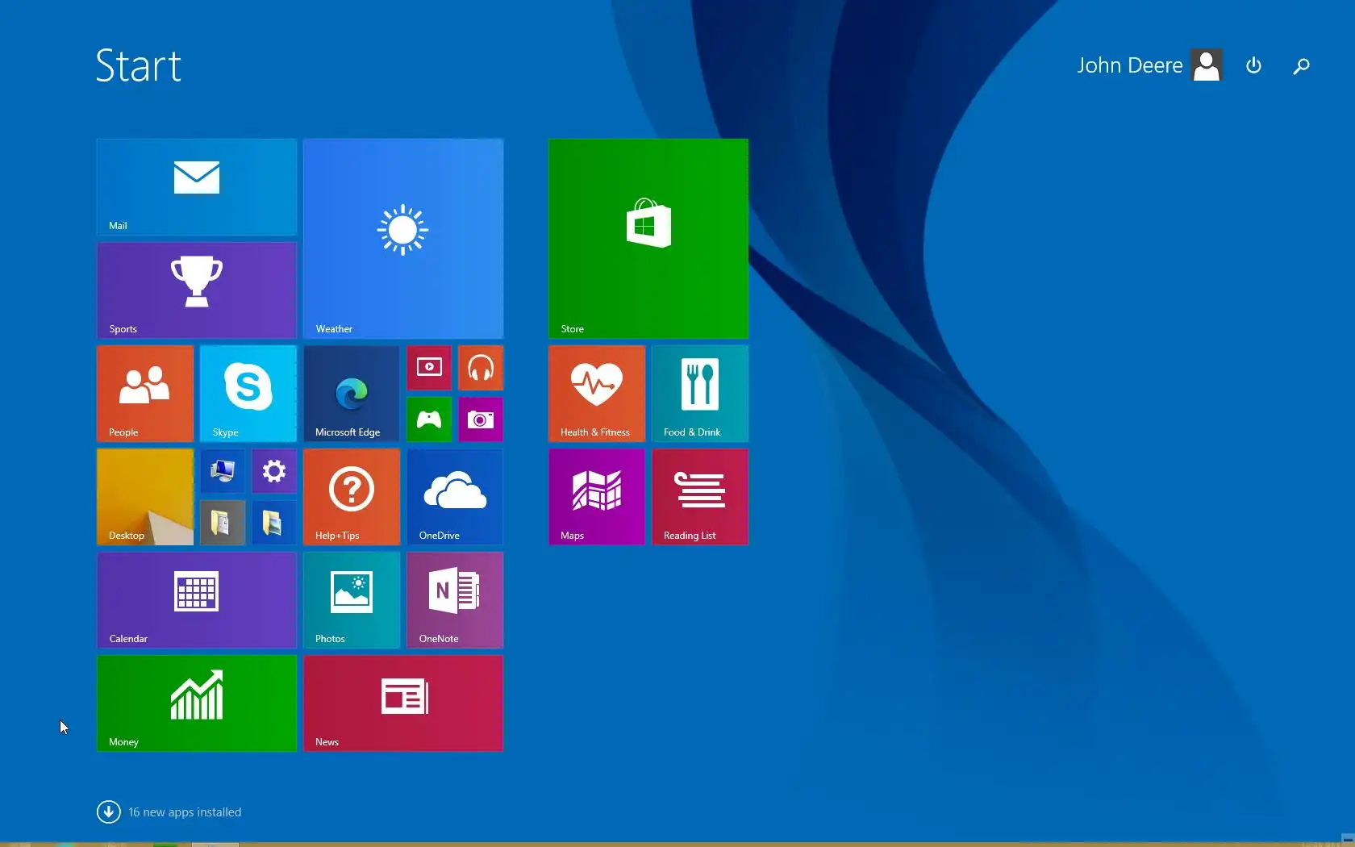Open the small Games controller tile
The height and width of the screenshot is (847, 1355).
click(x=429, y=419)
